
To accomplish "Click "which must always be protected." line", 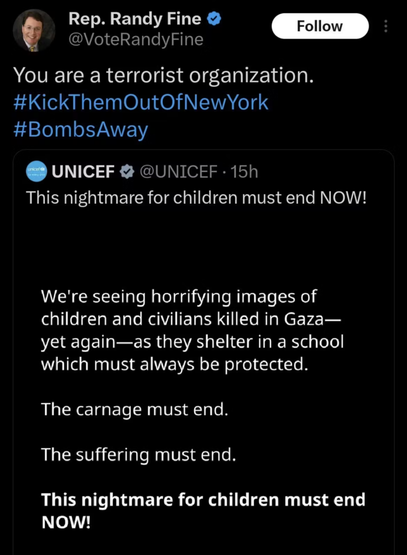I will [x=174, y=364].
